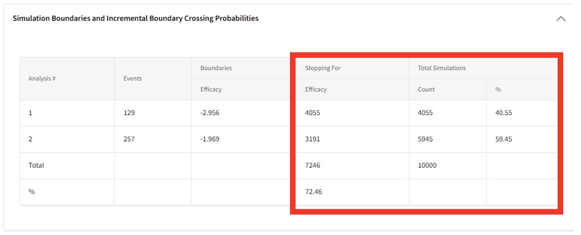This screenshot has width=581, height=235.
Task: Click the boundary efficacy value -1.969
Action: pyautogui.click(x=210, y=139)
